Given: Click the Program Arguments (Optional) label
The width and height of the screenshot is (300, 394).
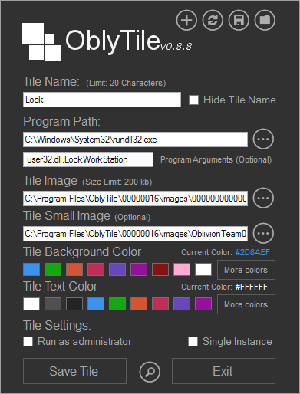Looking at the screenshot, I should pyautogui.click(x=216, y=160).
